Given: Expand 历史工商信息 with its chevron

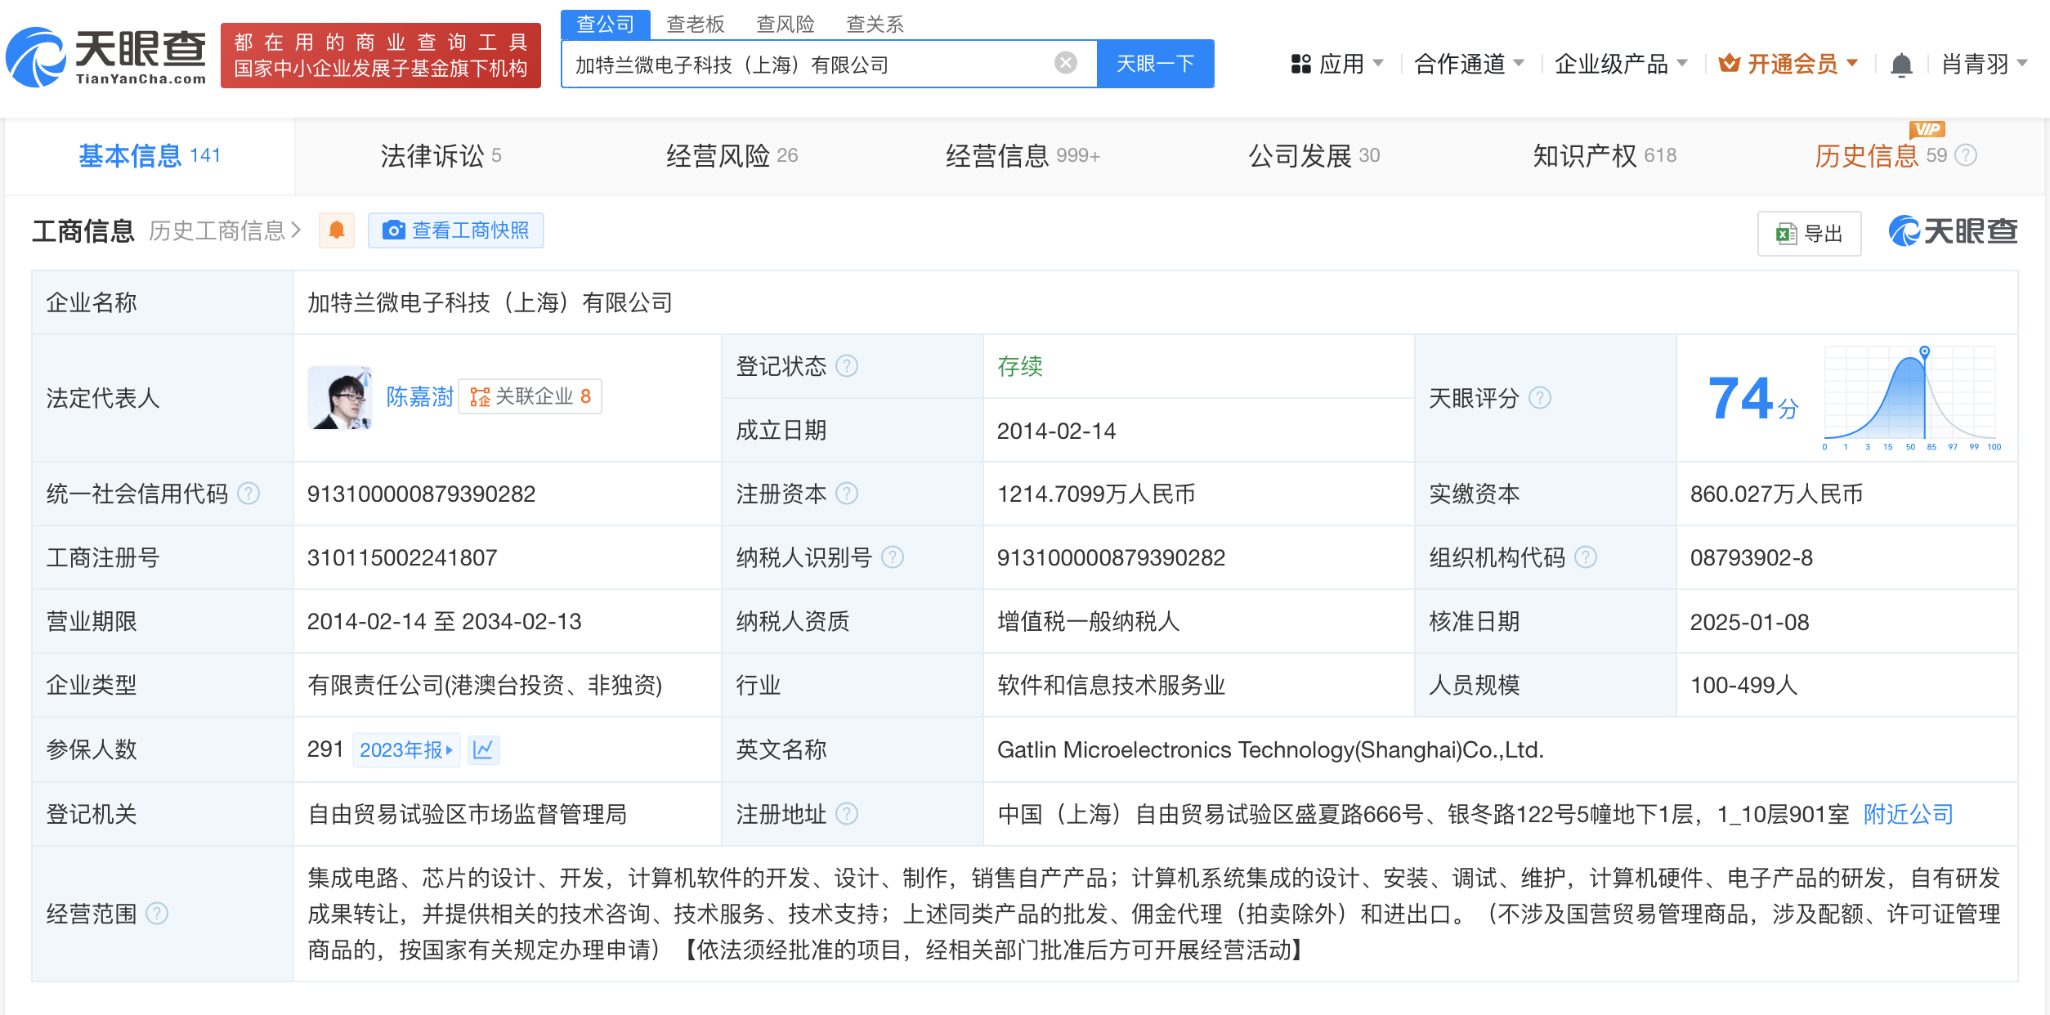Looking at the screenshot, I should pos(296,230).
